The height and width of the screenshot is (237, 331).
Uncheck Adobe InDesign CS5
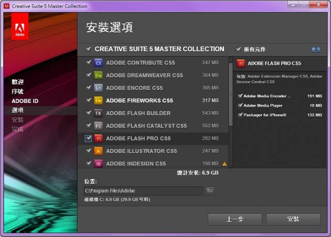(x=88, y=164)
